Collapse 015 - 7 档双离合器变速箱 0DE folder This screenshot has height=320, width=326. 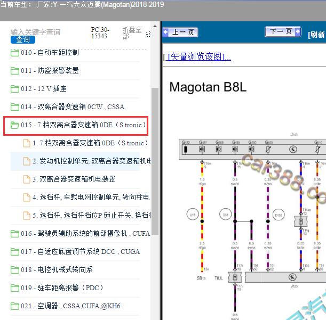pos(83,125)
